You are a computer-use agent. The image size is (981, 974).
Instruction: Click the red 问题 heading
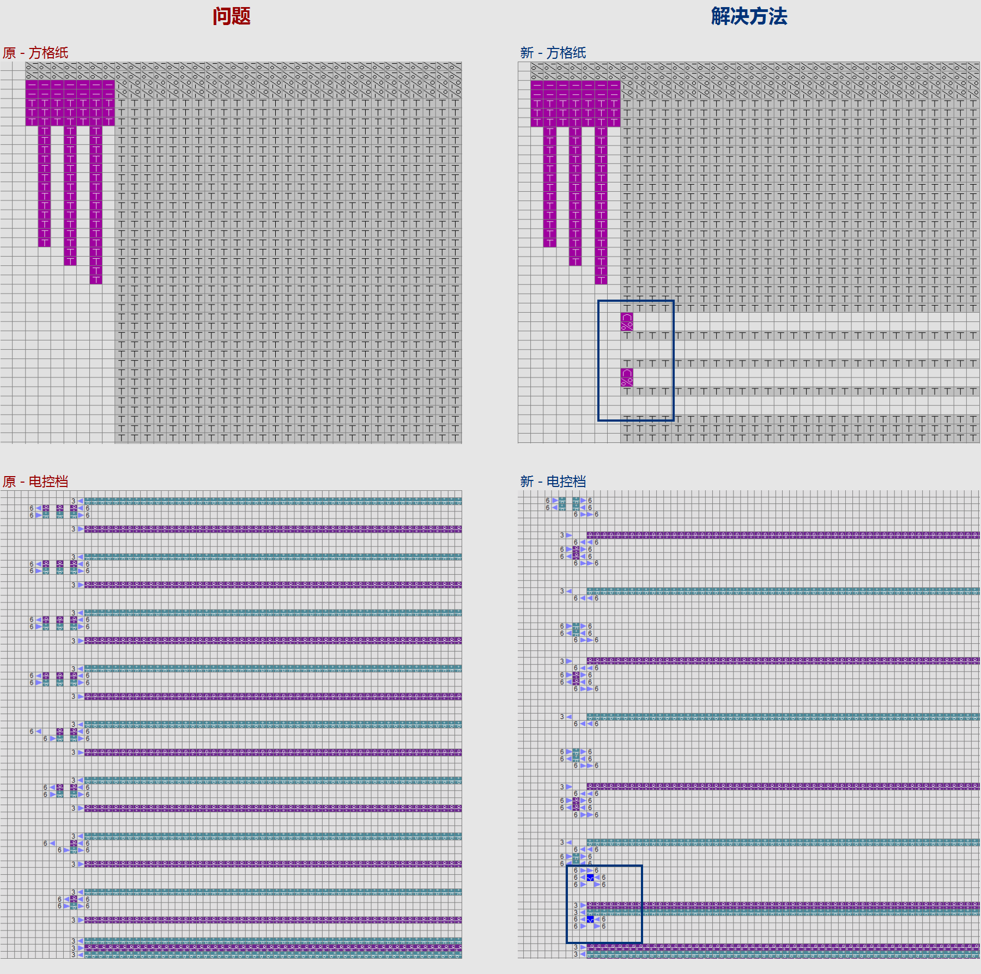coord(232,16)
